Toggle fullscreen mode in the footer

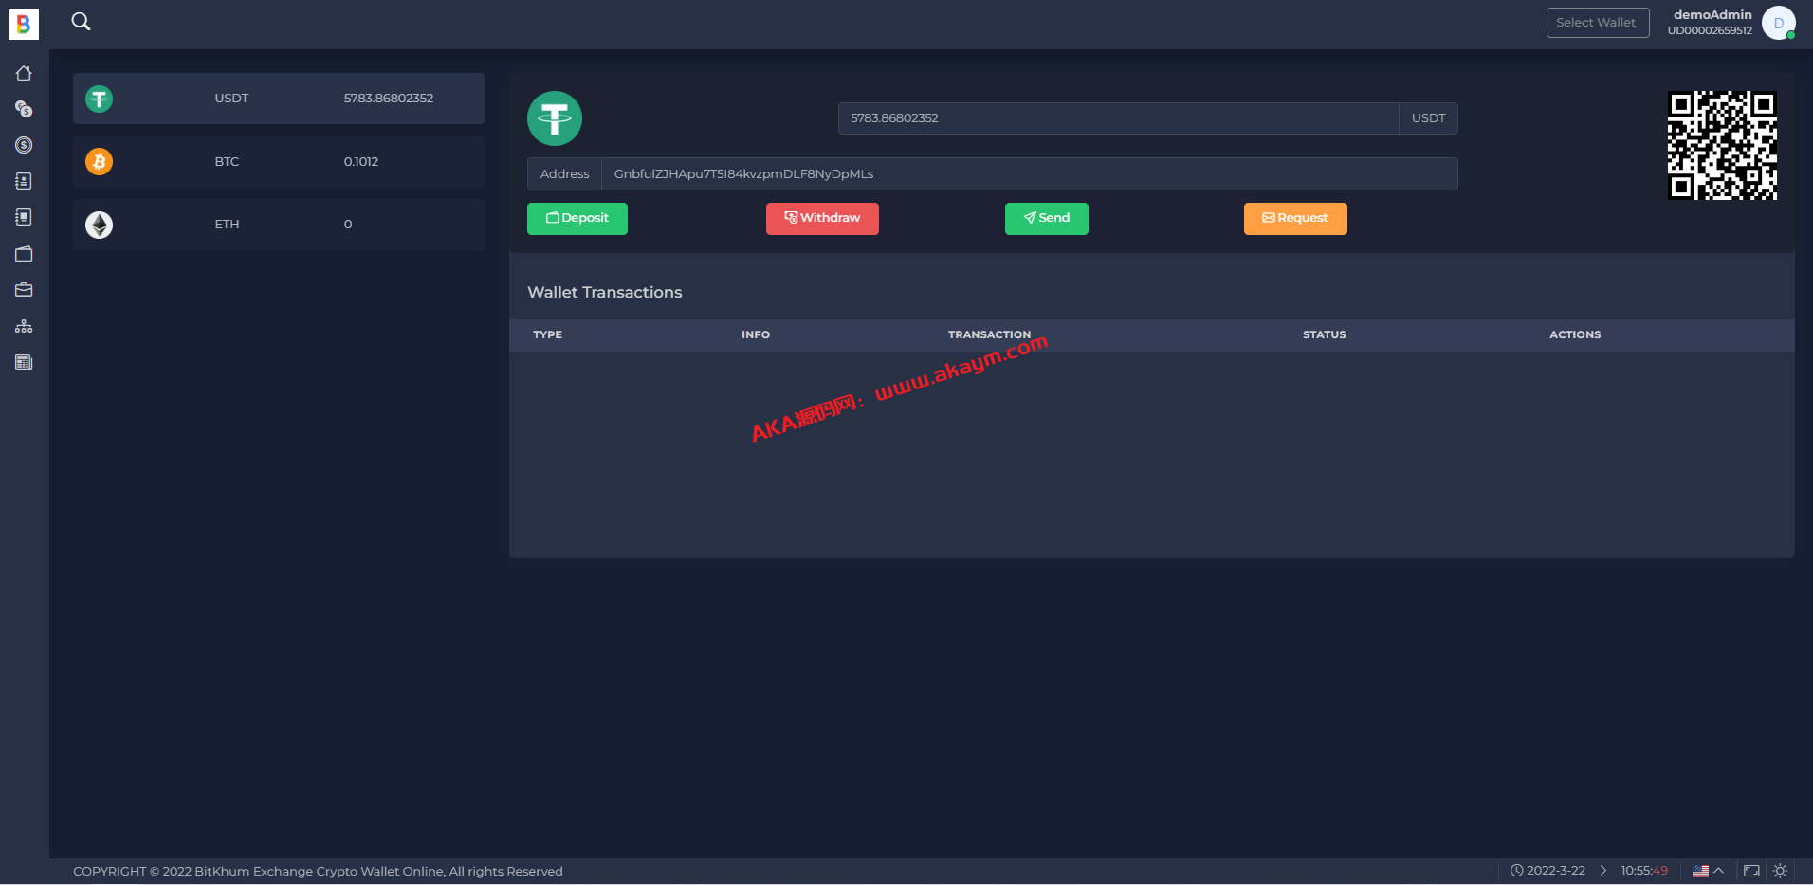pyautogui.click(x=1751, y=871)
